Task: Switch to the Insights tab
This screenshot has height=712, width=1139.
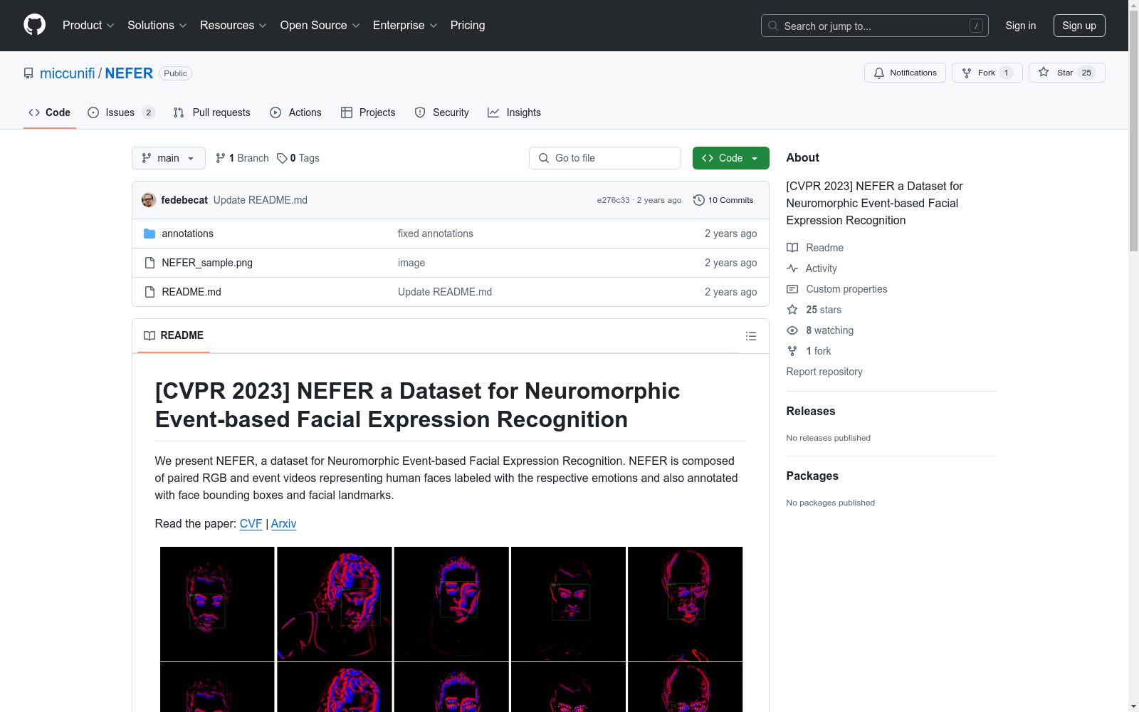Action: 514,112
